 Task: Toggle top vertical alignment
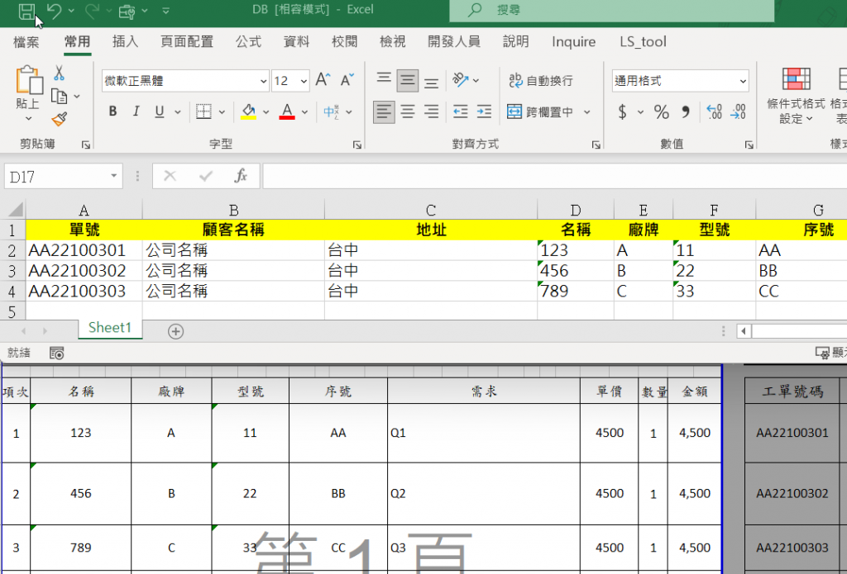pyautogui.click(x=384, y=80)
